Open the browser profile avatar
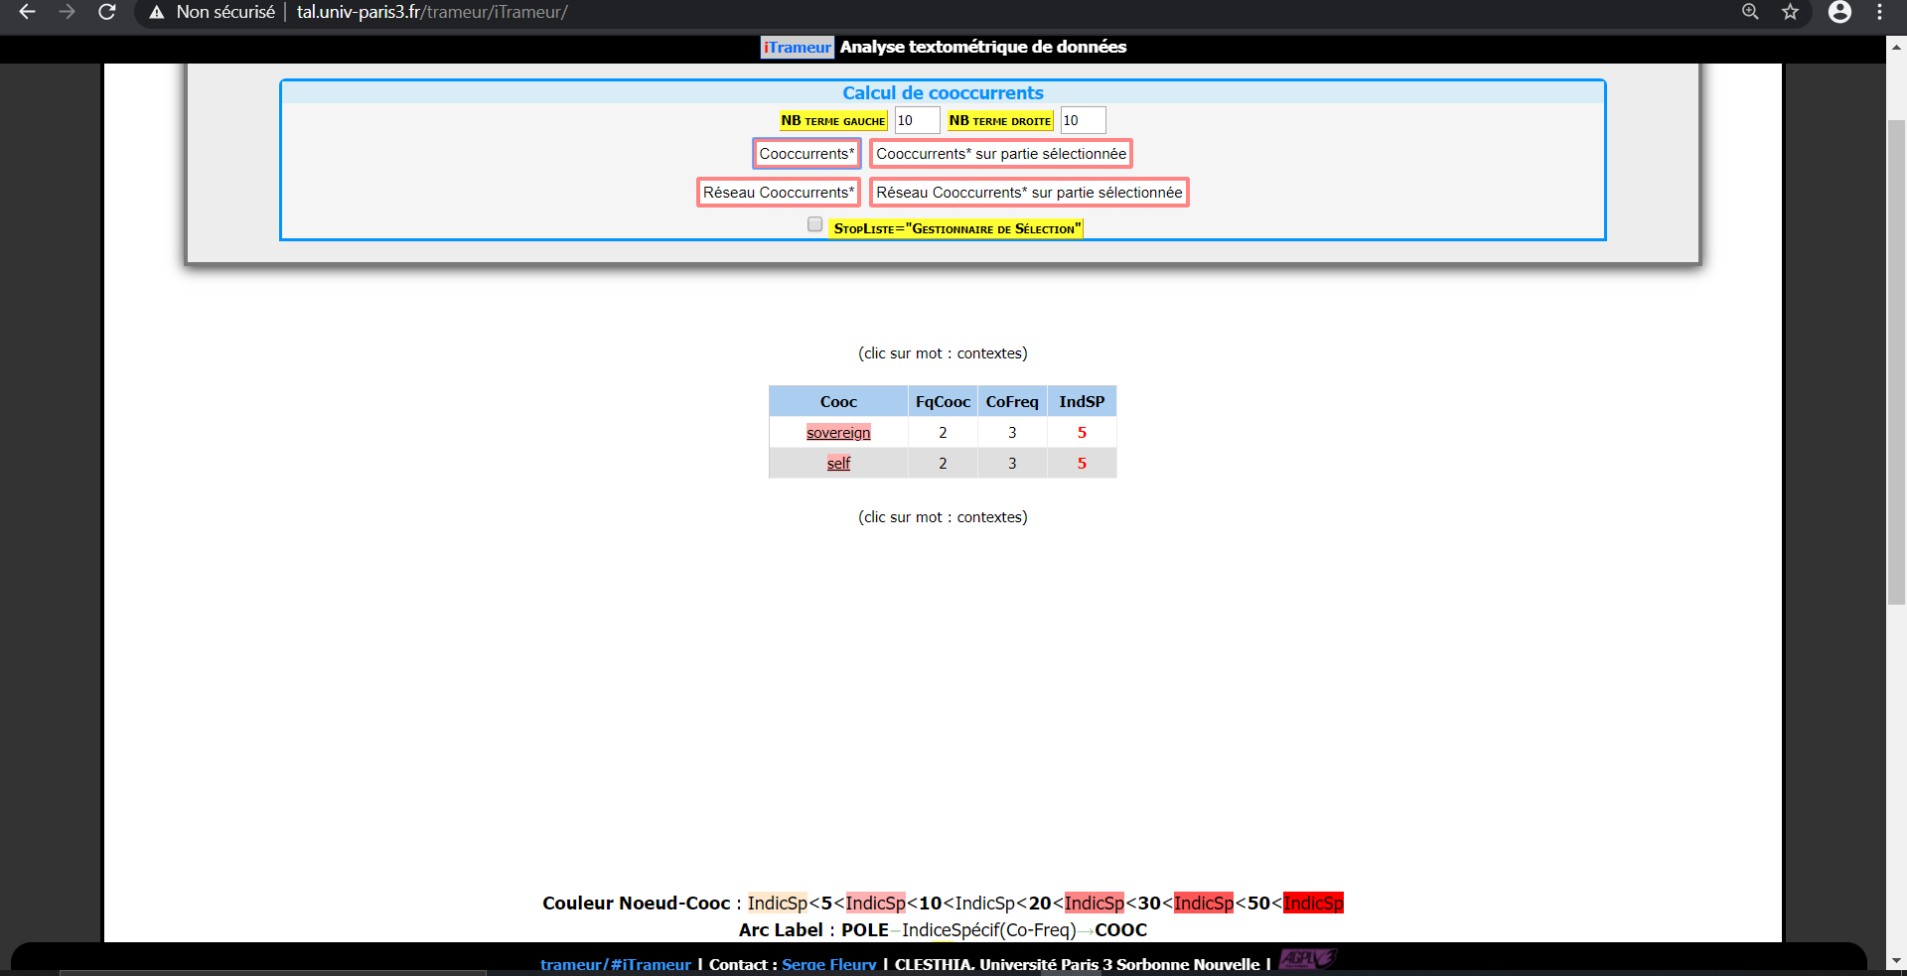Image resolution: width=1907 pixels, height=976 pixels. (x=1839, y=12)
